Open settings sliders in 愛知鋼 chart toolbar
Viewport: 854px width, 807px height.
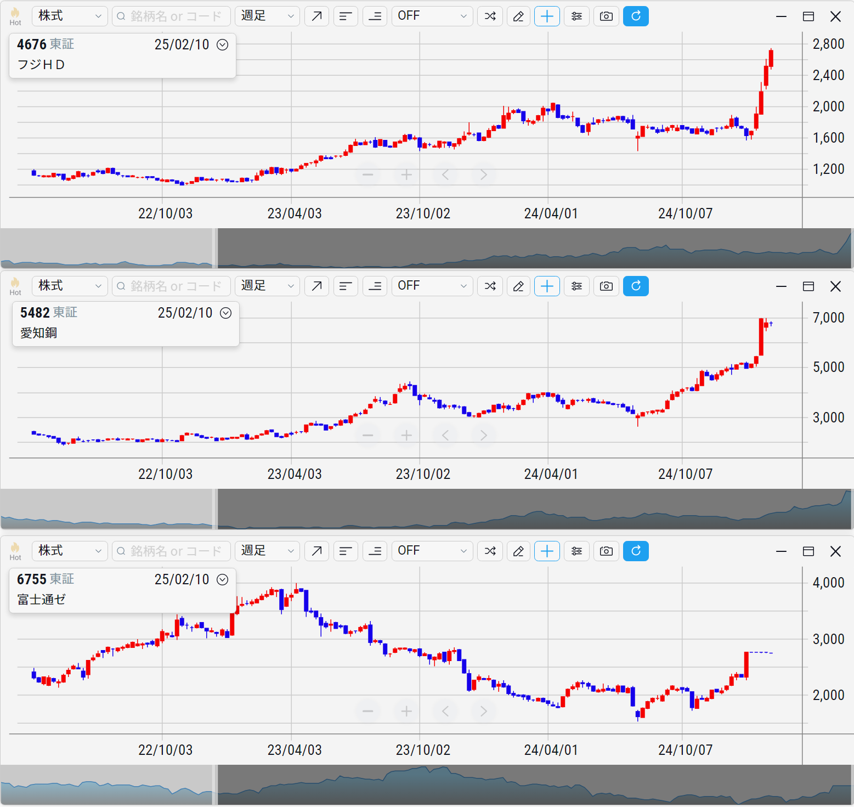[576, 286]
